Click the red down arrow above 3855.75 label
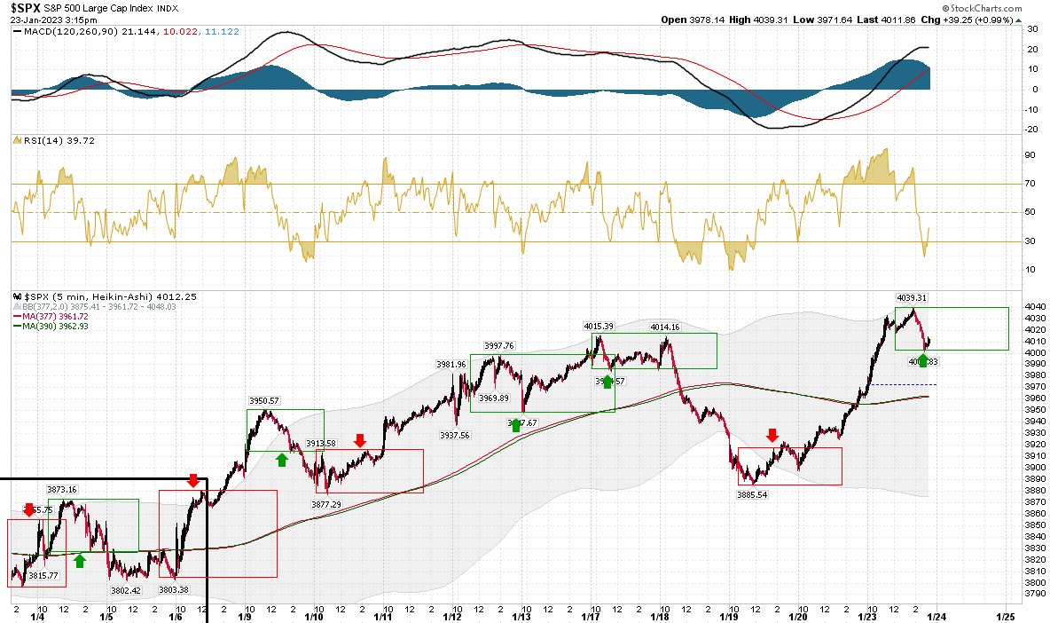This screenshot has height=623, width=1050. 29,509
